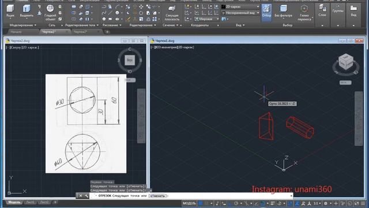
Task: Expand the Редактирование тела panel
Action: pos(82,25)
